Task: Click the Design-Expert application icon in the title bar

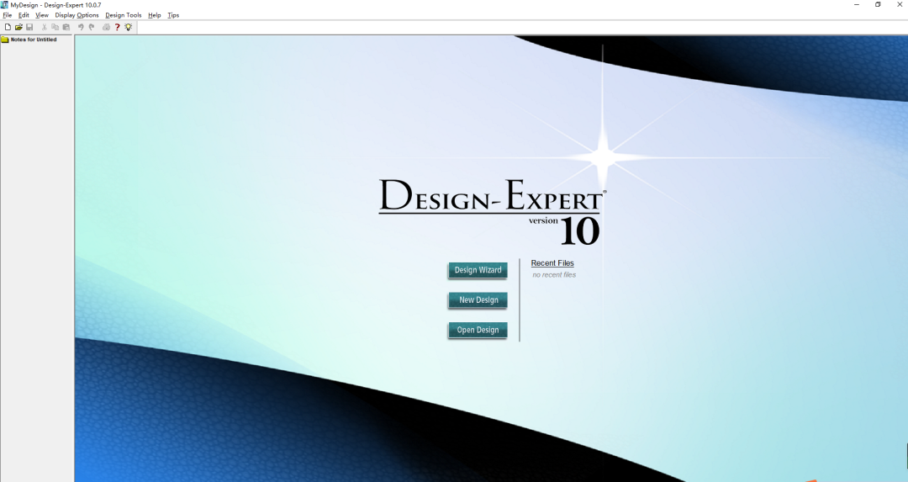Action: pos(5,5)
